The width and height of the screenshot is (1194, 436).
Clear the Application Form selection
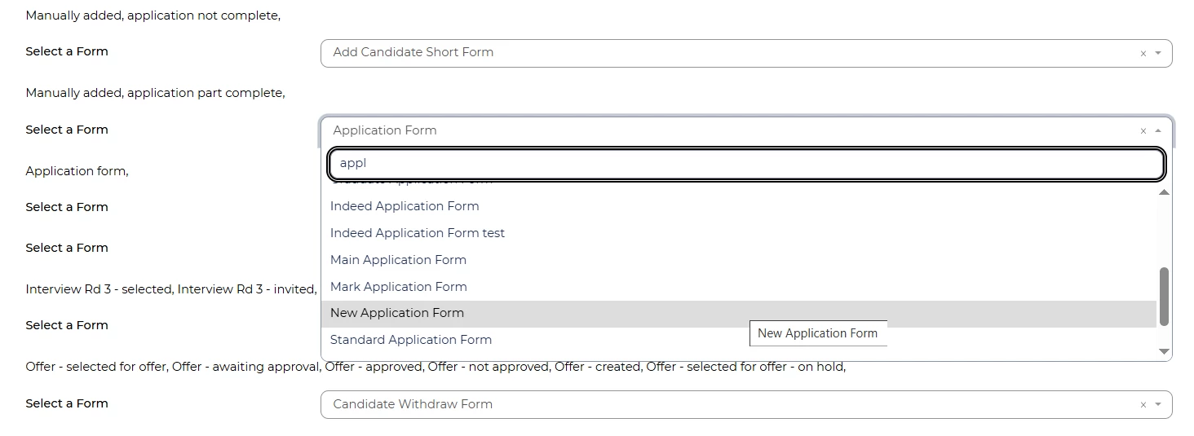pyautogui.click(x=1143, y=131)
